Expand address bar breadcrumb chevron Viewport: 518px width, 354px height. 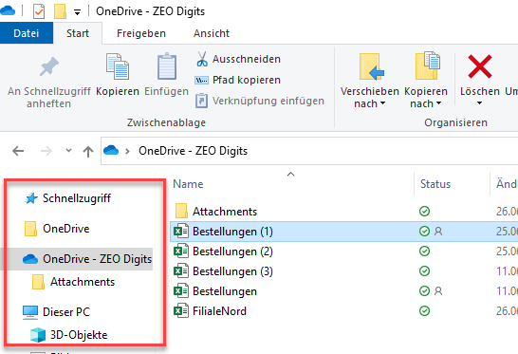pyautogui.click(x=127, y=152)
